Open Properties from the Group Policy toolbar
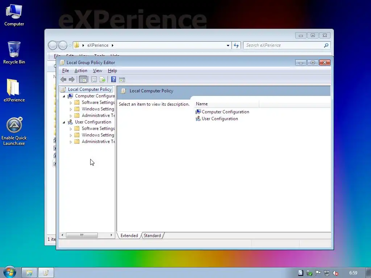Screen dimensions: 371x278 pos(94,79)
